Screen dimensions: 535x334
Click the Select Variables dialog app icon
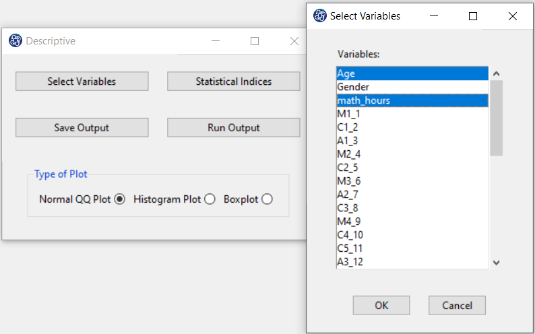point(319,15)
